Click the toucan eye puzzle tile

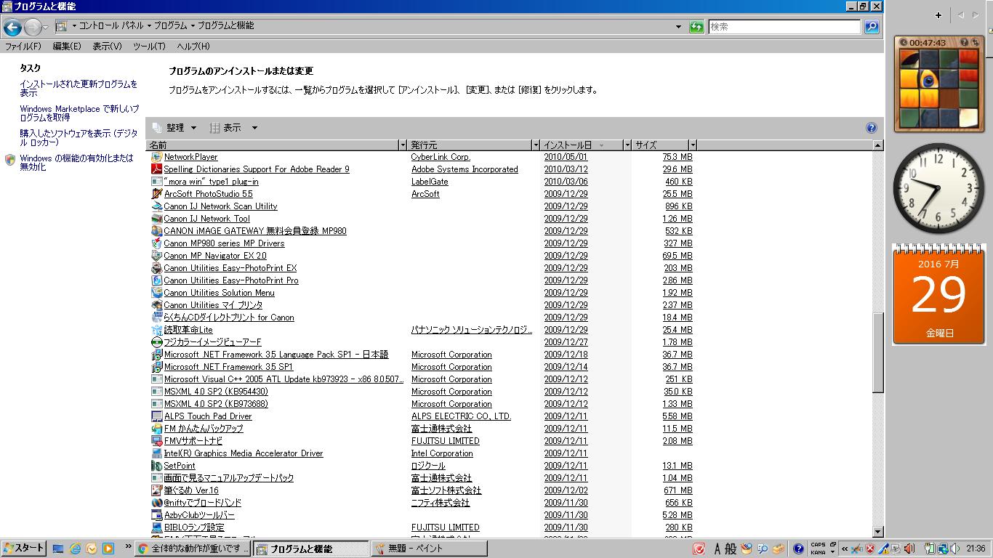click(928, 78)
